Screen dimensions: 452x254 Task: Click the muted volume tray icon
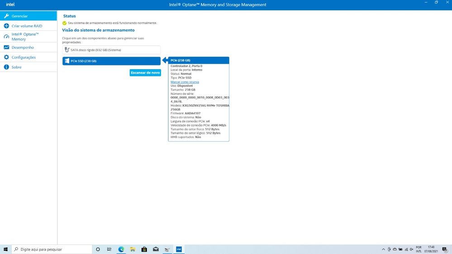click(x=411, y=249)
